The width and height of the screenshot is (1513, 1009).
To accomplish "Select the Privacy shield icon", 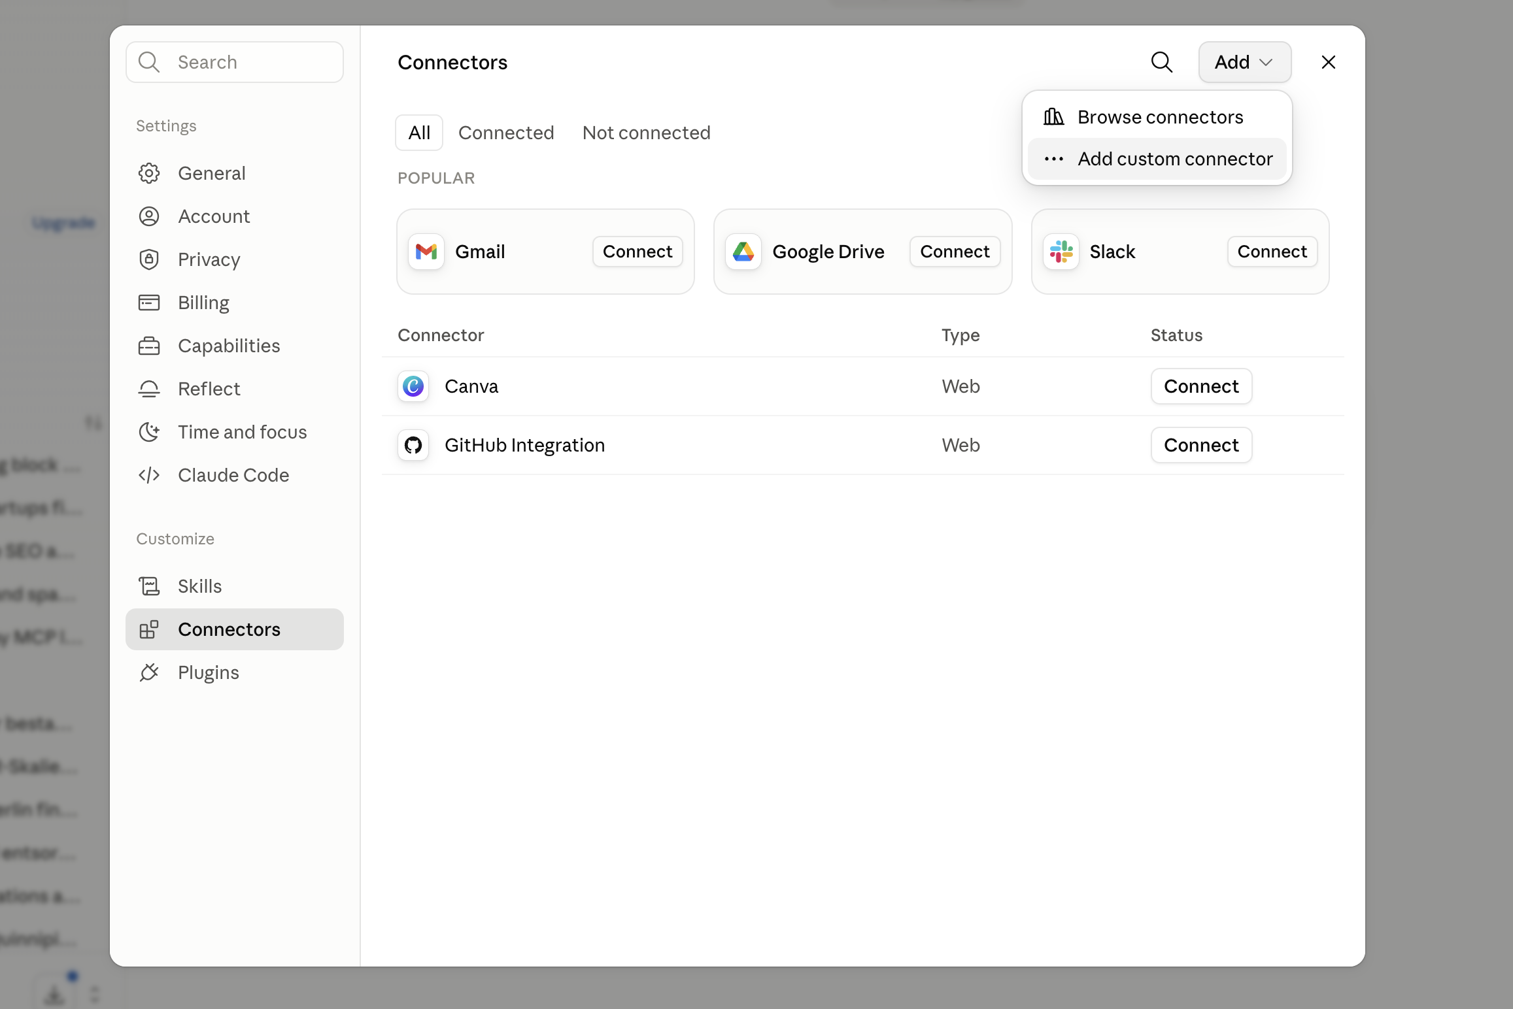I will (x=149, y=259).
